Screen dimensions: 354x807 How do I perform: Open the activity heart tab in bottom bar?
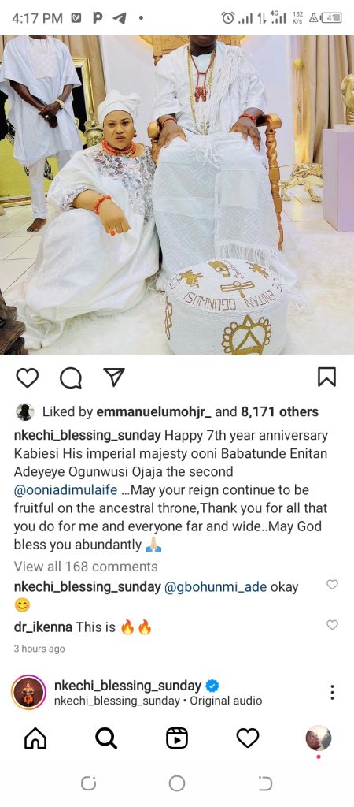248,739
